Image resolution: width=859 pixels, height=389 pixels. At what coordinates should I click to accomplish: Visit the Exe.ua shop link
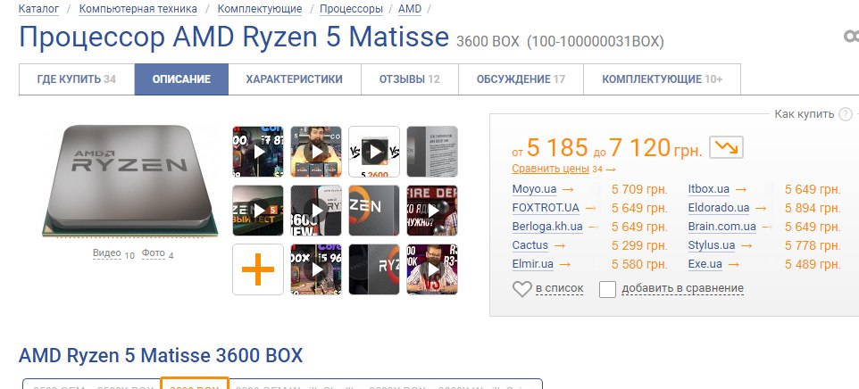point(705,264)
